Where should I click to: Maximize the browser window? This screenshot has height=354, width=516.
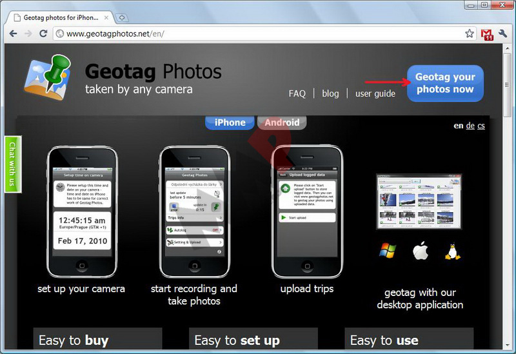484,5
